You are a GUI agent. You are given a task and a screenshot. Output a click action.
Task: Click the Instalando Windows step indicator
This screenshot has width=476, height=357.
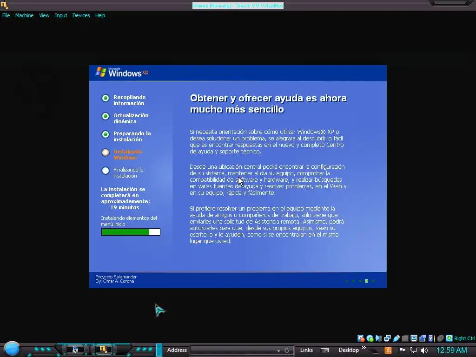106,152
